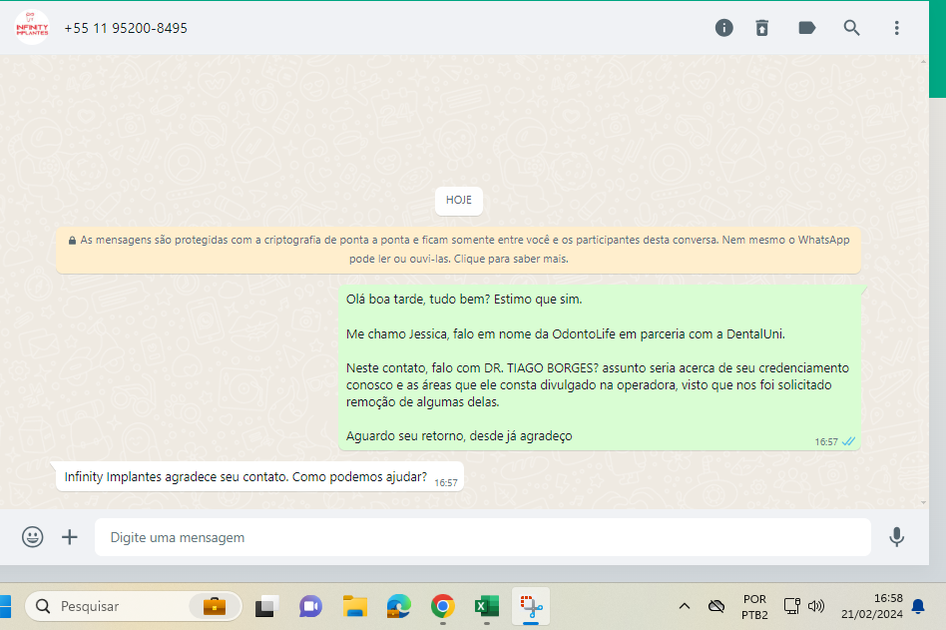Open the Teams chat taskbar icon
The image size is (946, 630).
pyautogui.click(x=310, y=606)
